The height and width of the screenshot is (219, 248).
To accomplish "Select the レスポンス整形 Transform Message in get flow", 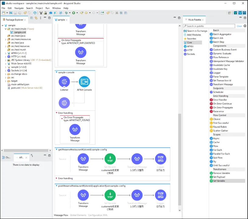I will pos(137,159).
